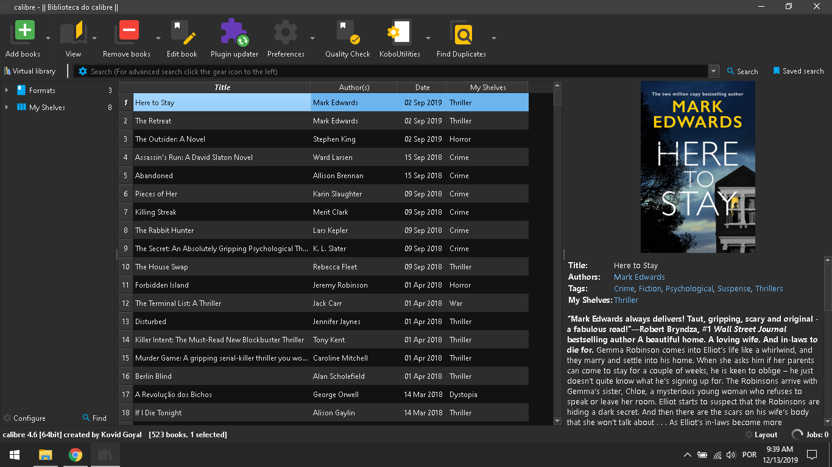Open the Windows Start menu
Viewport: 832px width, 467px height.
[15, 454]
